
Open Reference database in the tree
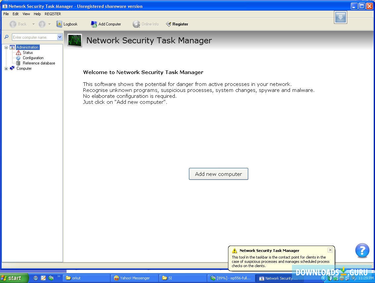tap(39, 63)
